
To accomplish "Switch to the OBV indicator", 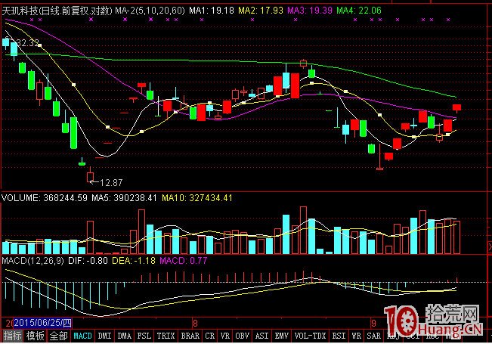I will coord(243,336).
